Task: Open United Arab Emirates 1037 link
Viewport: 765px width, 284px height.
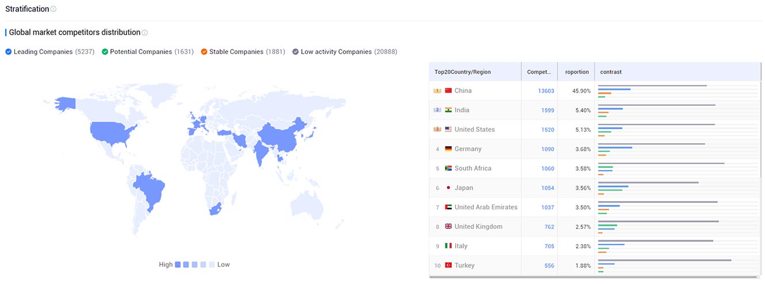Action: [547, 207]
